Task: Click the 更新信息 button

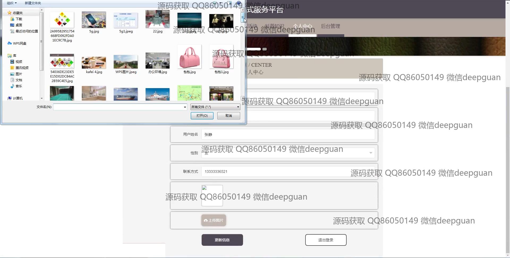Action: click(222, 240)
